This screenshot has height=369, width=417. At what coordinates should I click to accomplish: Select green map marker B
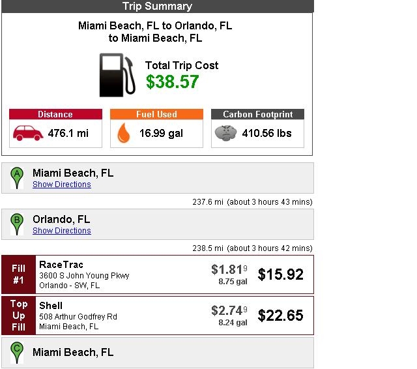(x=18, y=224)
